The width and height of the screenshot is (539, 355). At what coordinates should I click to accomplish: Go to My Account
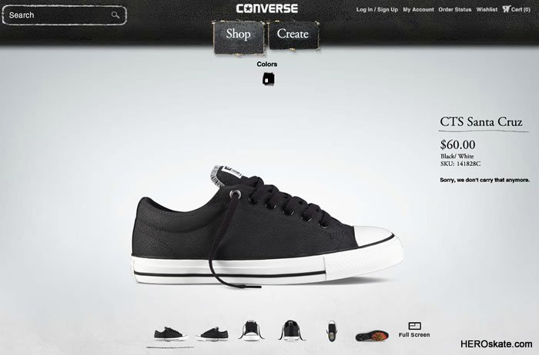coord(418,9)
